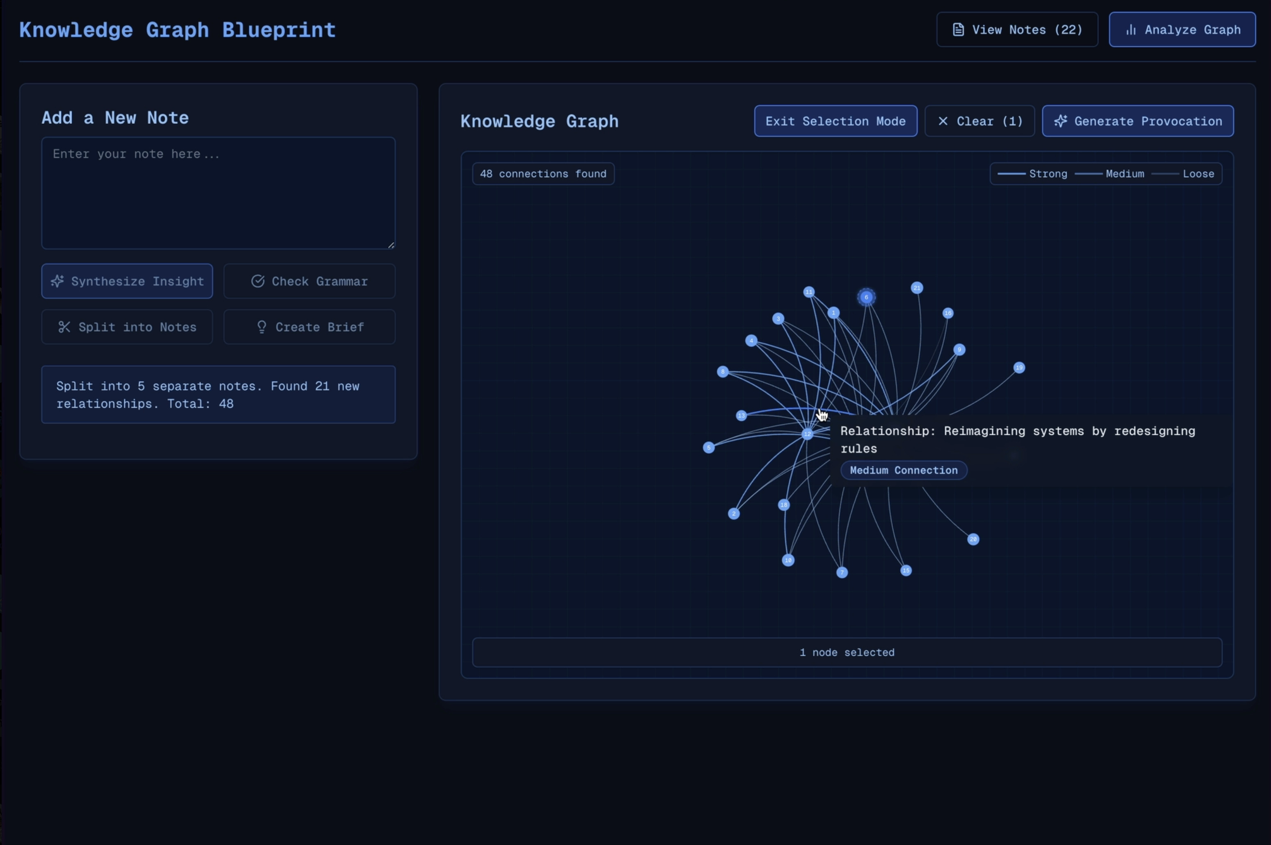Screen dimensions: 1271x845
Task: Clear the selection with the X Clear (1) button
Action: [979, 121]
